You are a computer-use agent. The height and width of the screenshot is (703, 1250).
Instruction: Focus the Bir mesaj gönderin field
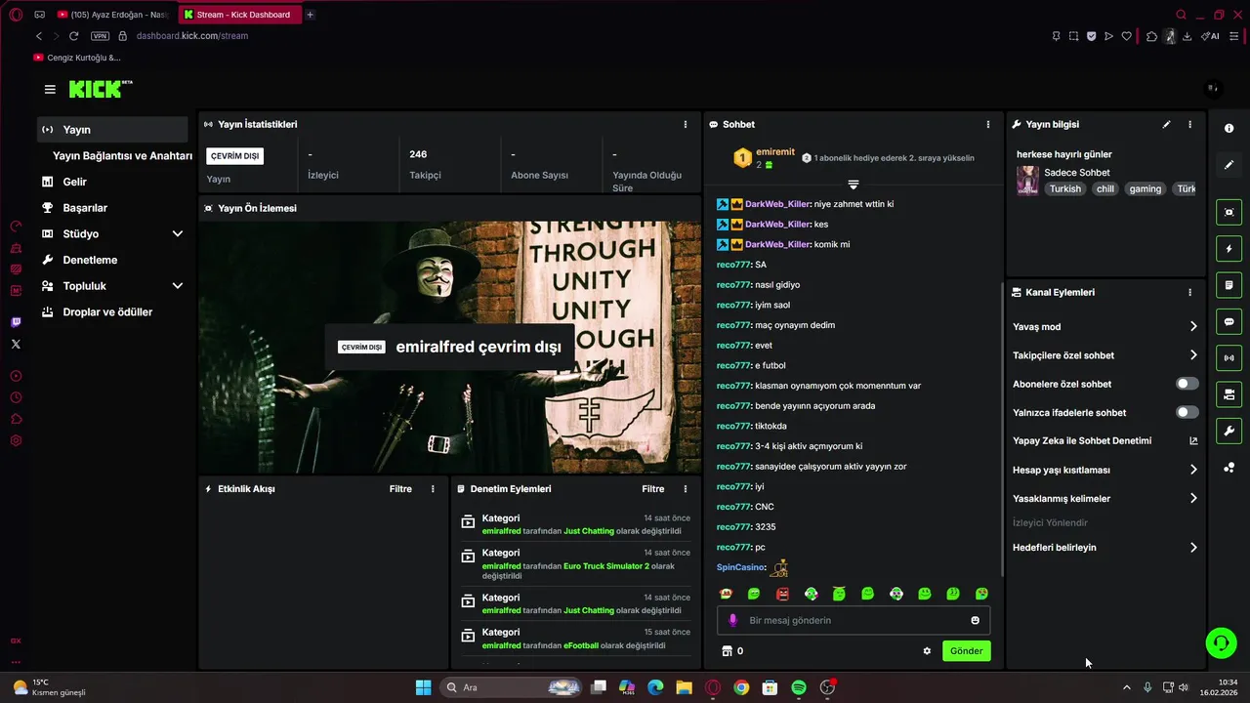[x=854, y=620]
